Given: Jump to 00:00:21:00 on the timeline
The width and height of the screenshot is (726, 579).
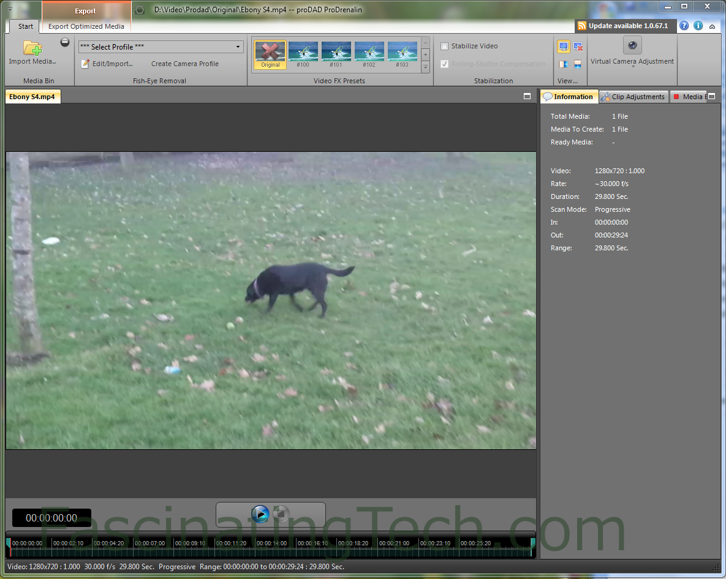Looking at the screenshot, I should click(x=394, y=544).
